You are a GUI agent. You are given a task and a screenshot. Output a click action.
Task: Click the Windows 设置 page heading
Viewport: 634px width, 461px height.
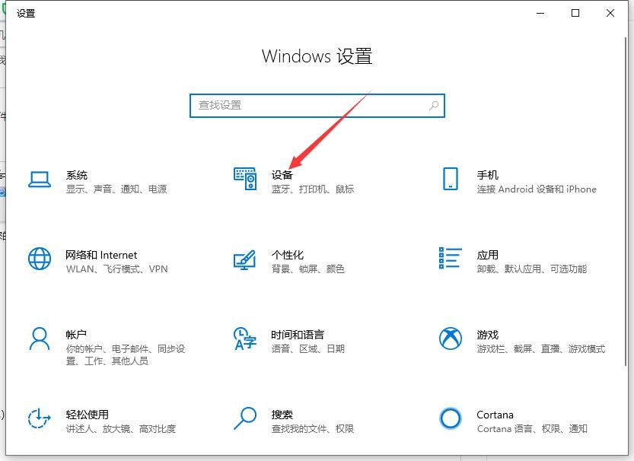point(317,56)
